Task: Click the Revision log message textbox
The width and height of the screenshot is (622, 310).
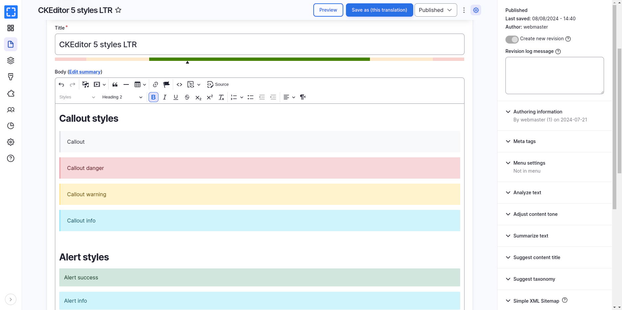Action: click(x=555, y=76)
